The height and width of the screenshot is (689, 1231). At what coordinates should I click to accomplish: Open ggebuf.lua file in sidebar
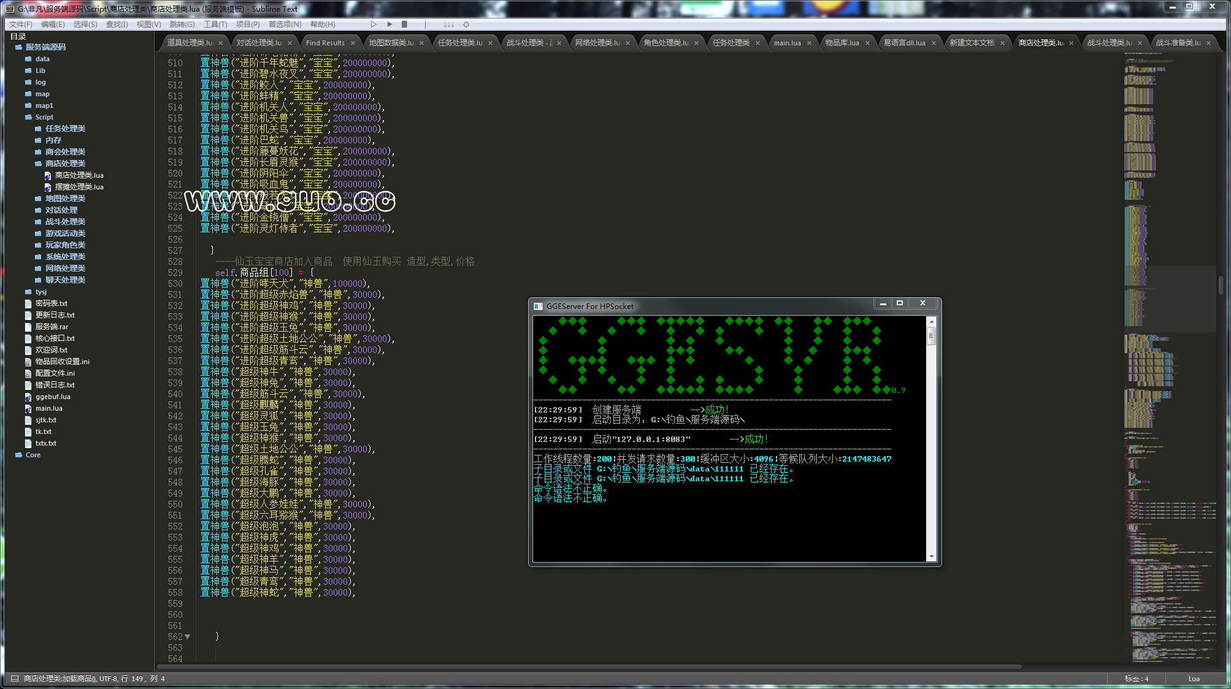click(53, 397)
